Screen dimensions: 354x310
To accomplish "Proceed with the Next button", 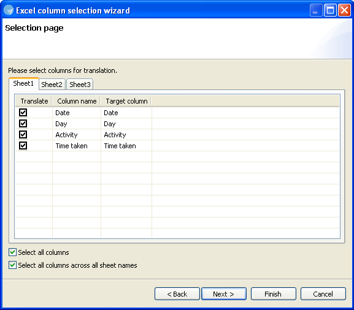I will (224, 294).
